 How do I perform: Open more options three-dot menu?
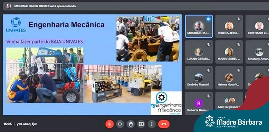coord(152,124)
